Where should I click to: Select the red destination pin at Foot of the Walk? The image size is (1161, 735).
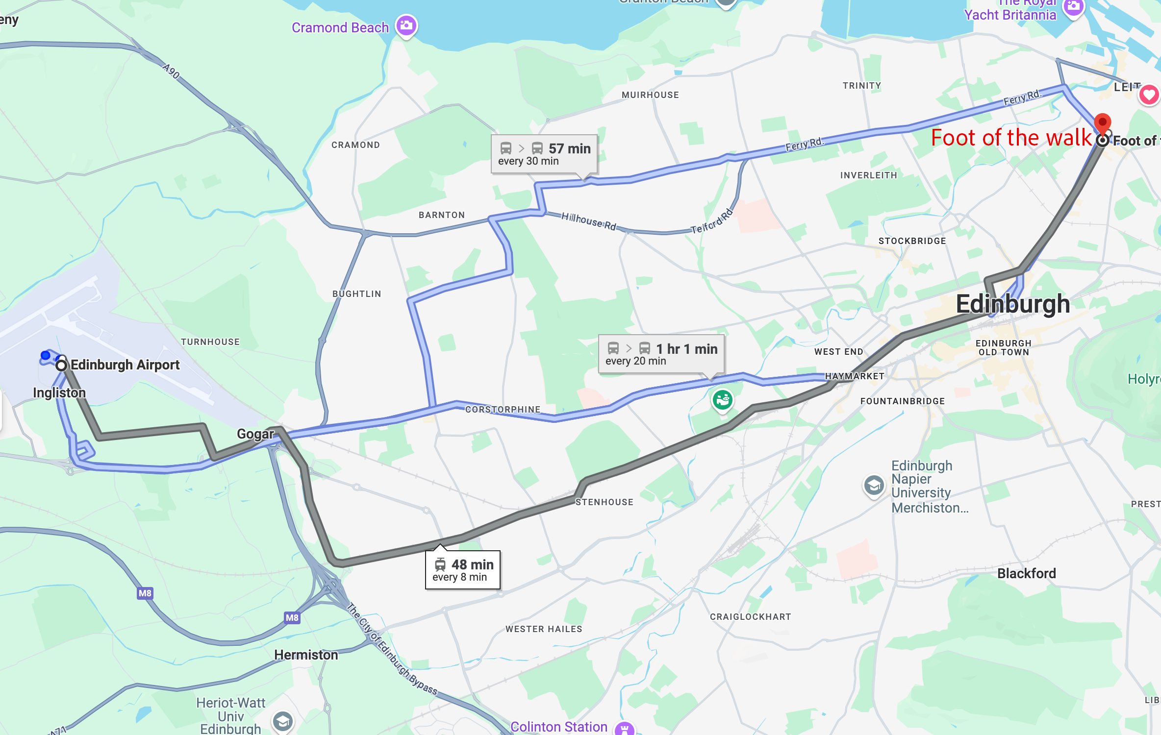click(x=1102, y=123)
